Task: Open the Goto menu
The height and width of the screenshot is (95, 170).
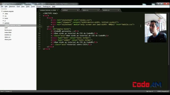Action: (28, 7)
